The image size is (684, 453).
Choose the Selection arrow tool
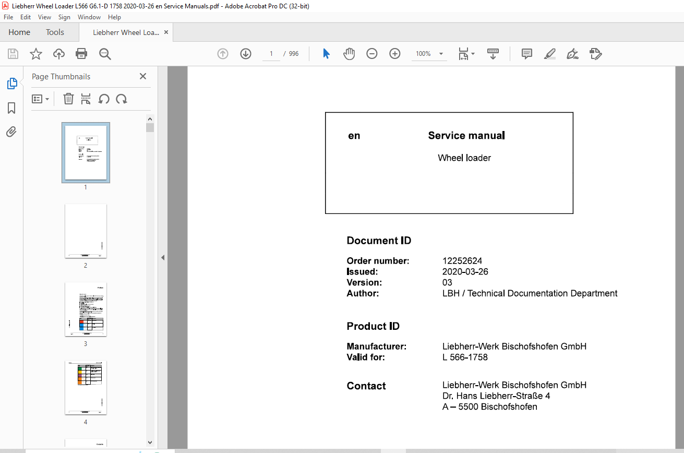pos(326,54)
